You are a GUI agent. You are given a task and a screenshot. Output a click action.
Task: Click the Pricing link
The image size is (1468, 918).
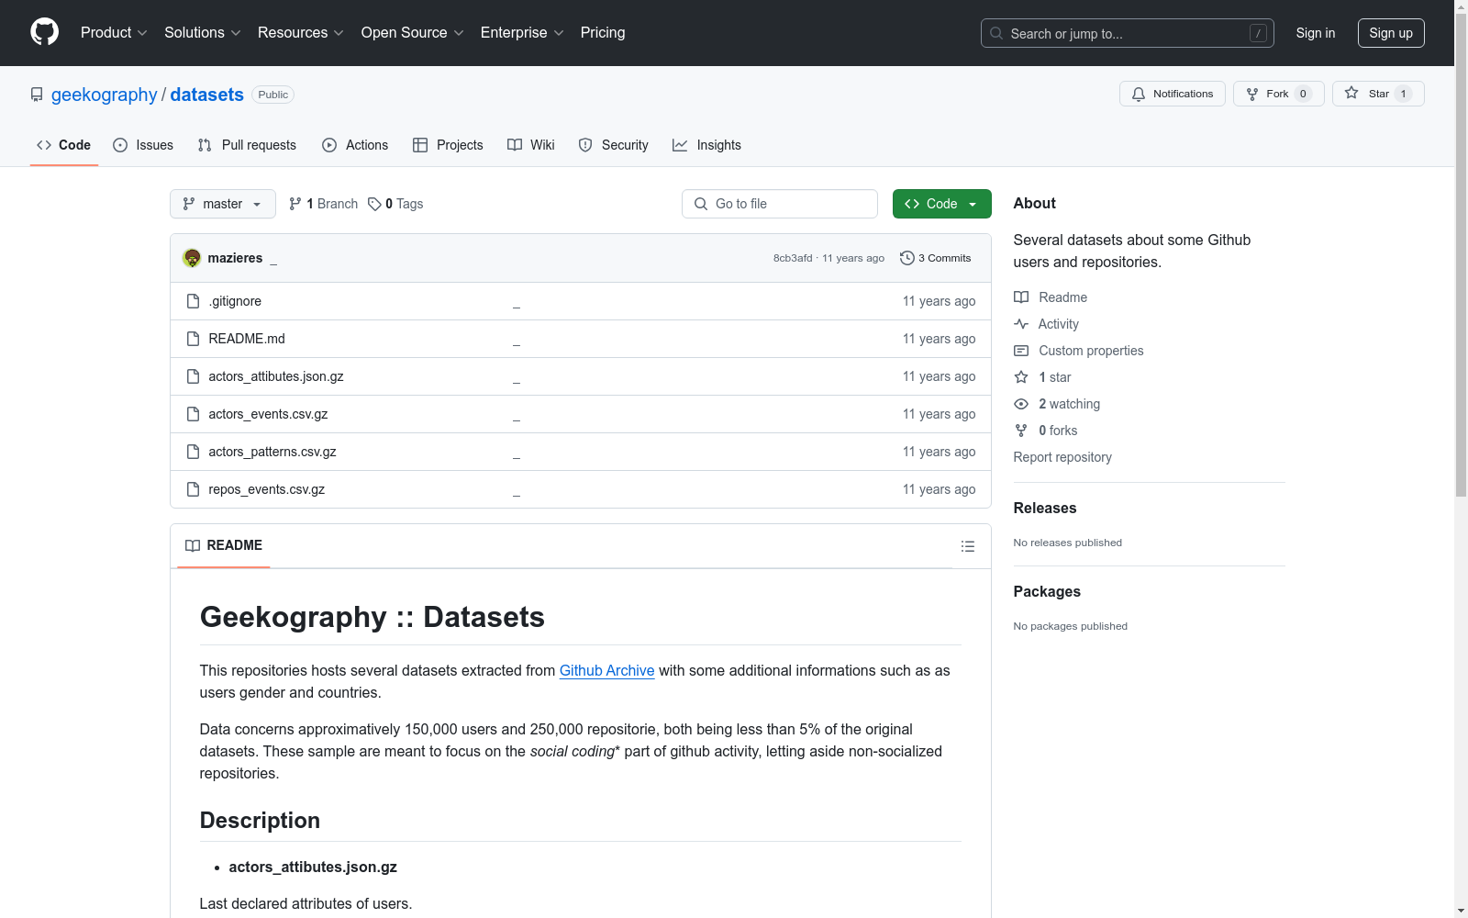pos(603,32)
